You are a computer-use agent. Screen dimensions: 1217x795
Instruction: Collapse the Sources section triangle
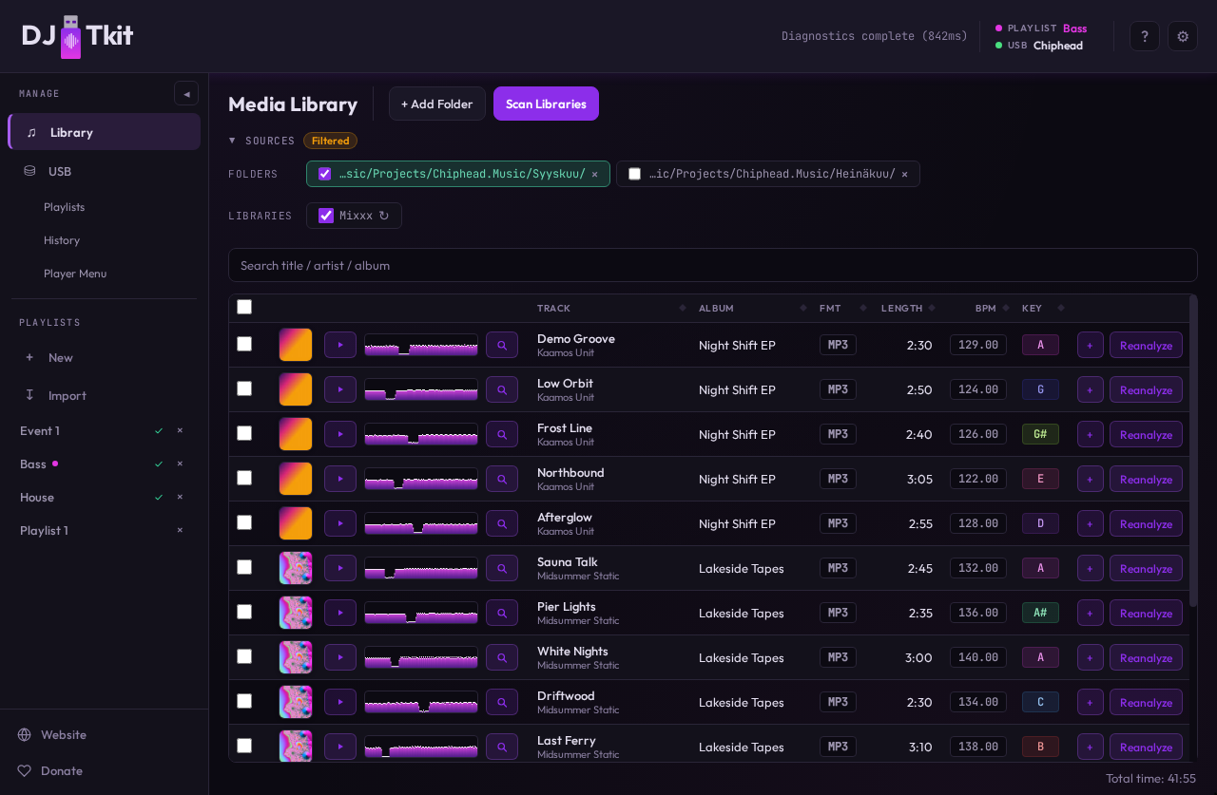pos(232,141)
